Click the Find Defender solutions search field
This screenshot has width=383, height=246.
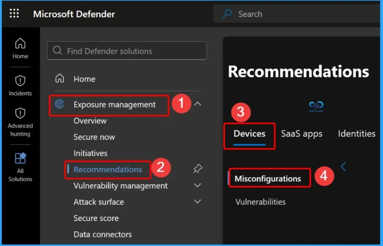127,51
